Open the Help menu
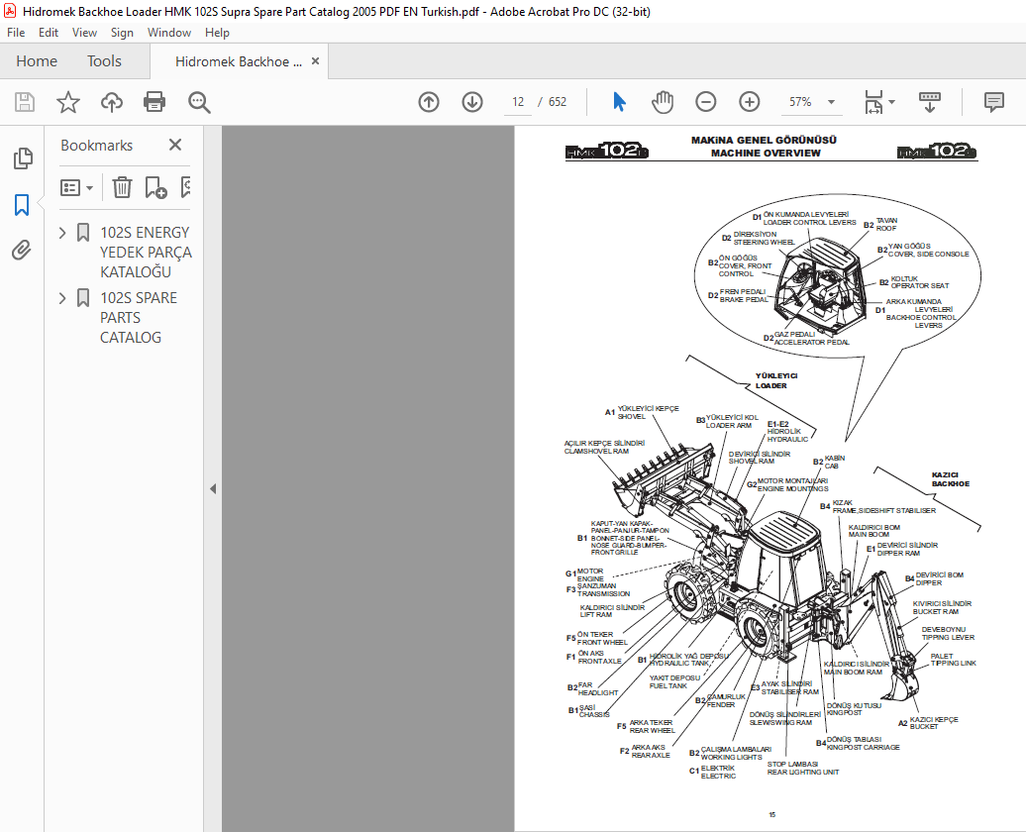 [217, 32]
